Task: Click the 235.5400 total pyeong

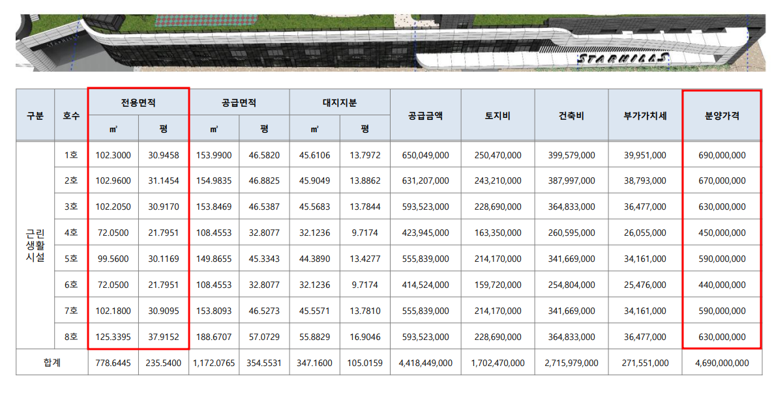Action: pos(164,363)
